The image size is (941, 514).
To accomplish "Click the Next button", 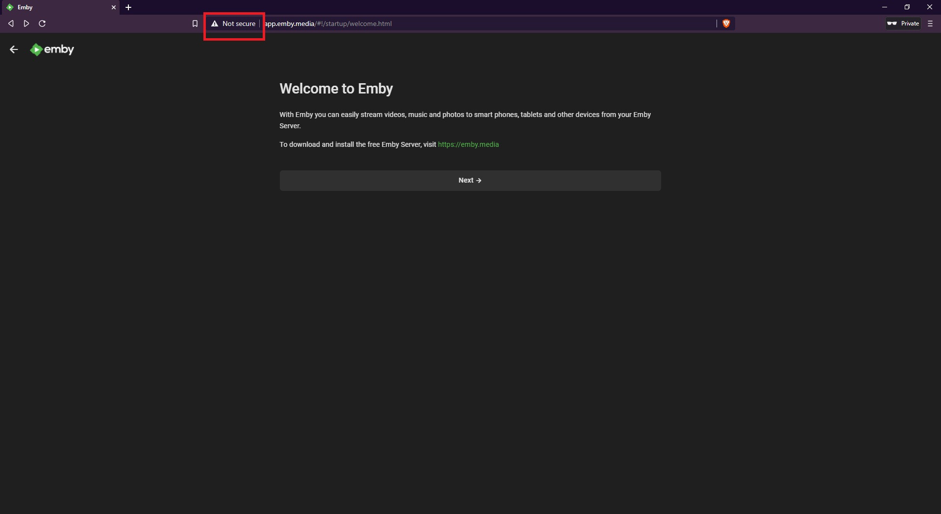I will click(x=470, y=181).
